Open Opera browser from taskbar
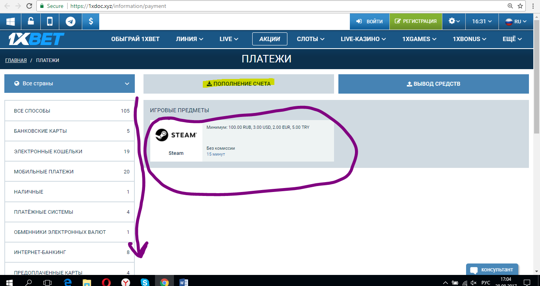 [106, 282]
